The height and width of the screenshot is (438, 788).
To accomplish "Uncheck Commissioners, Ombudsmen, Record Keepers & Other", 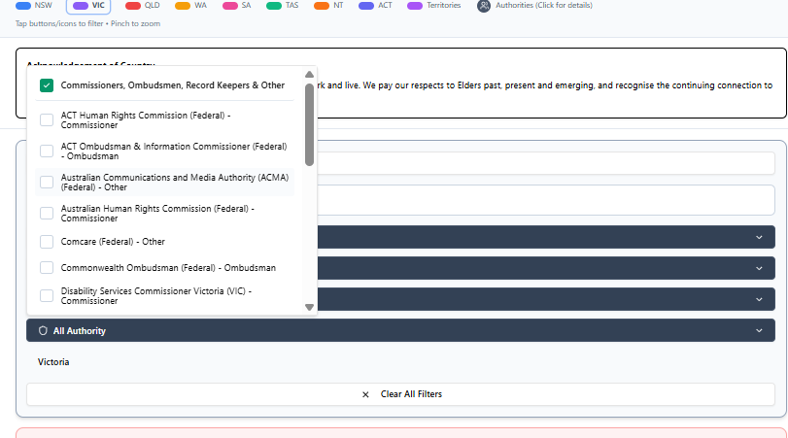I will 47,85.
